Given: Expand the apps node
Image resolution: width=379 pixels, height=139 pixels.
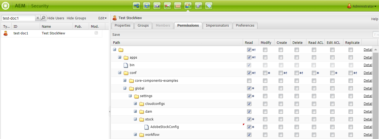Looking at the screenshot, I should [120, 58].
